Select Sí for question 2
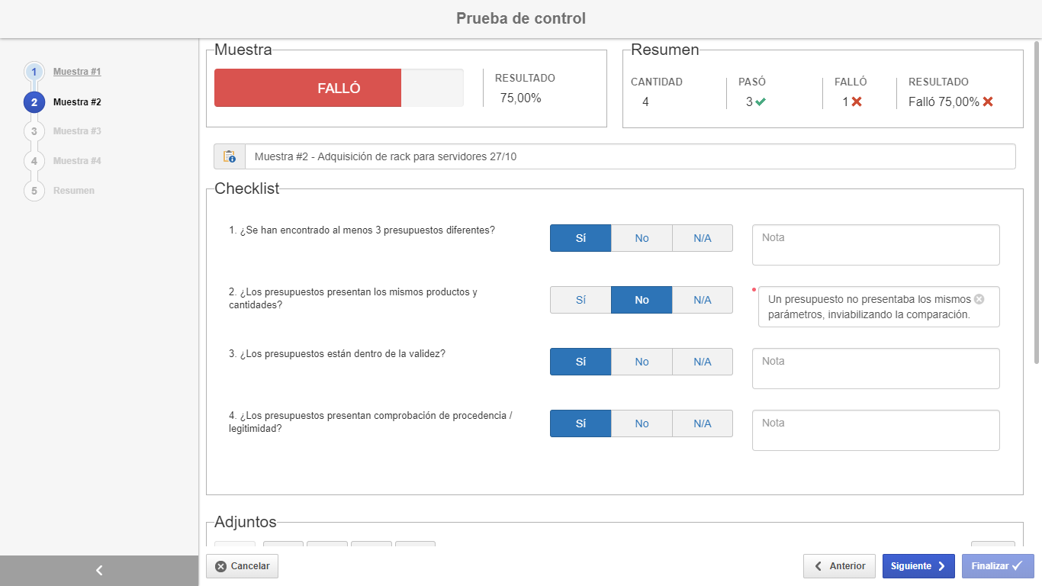The height and width of the screenshot is (586, 1042). pyautogui.click(x=580, y=300)
